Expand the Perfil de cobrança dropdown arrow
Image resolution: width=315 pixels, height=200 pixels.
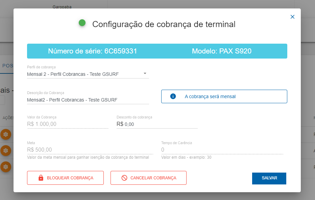tap(145, 73)
